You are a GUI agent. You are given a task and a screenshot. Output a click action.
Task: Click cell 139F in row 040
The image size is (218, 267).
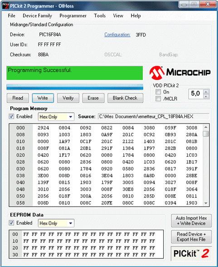point(43,182)
